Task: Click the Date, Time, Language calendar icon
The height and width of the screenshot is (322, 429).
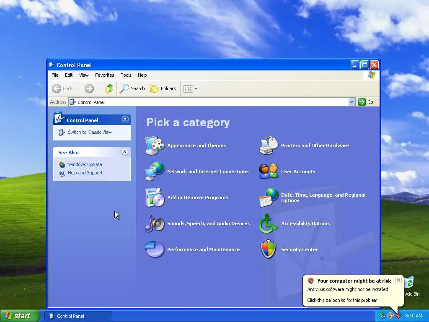Action: (x=269, y=197)
